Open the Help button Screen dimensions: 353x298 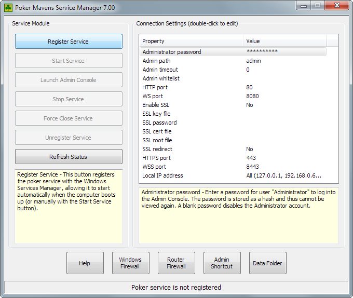(85, 263)
